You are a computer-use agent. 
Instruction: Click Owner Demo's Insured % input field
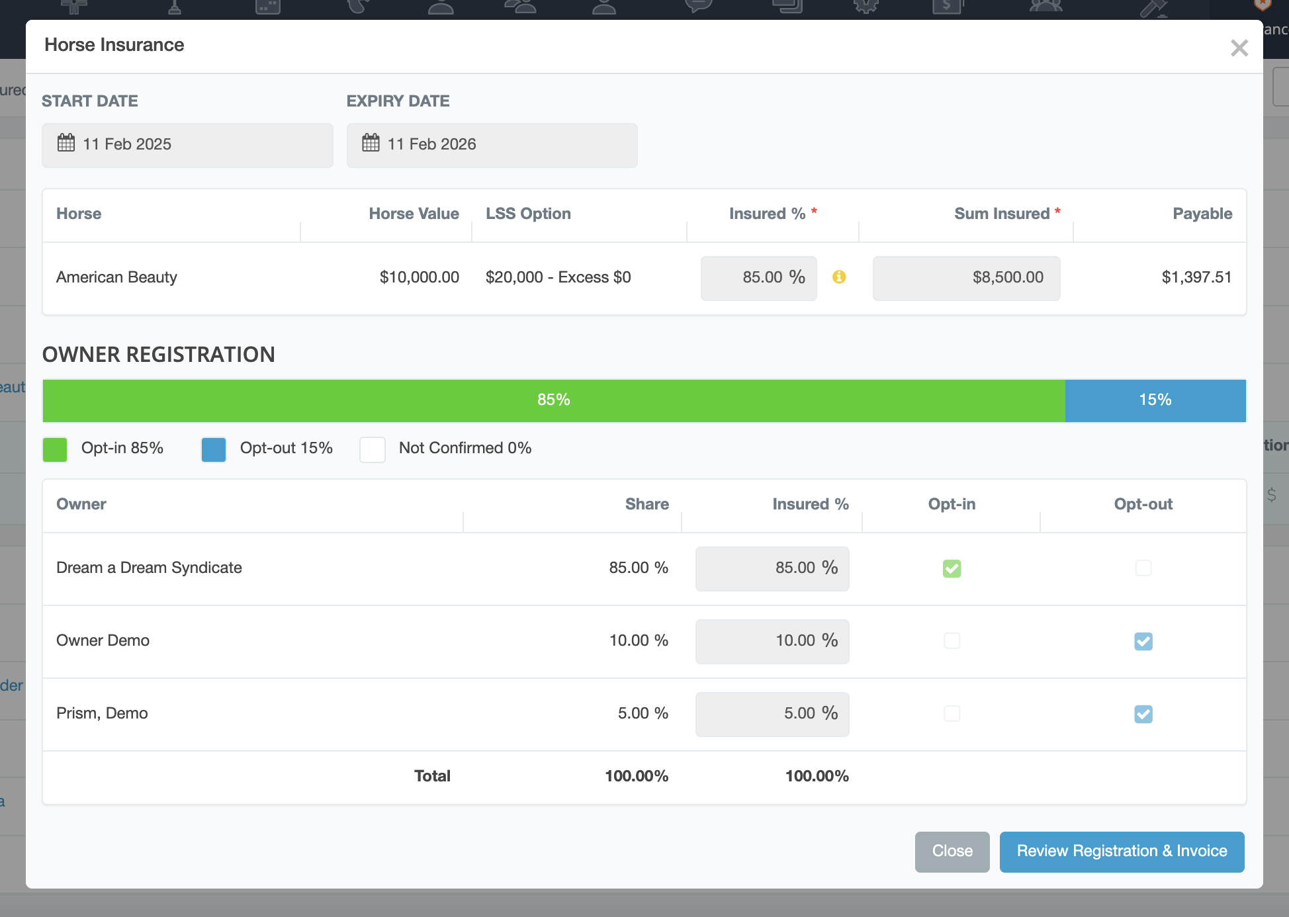point(772,641)
